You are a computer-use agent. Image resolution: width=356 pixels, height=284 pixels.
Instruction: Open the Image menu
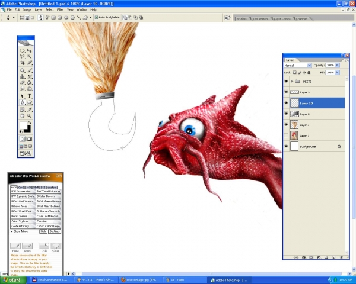pyautogui.click(x=27, y=9)
